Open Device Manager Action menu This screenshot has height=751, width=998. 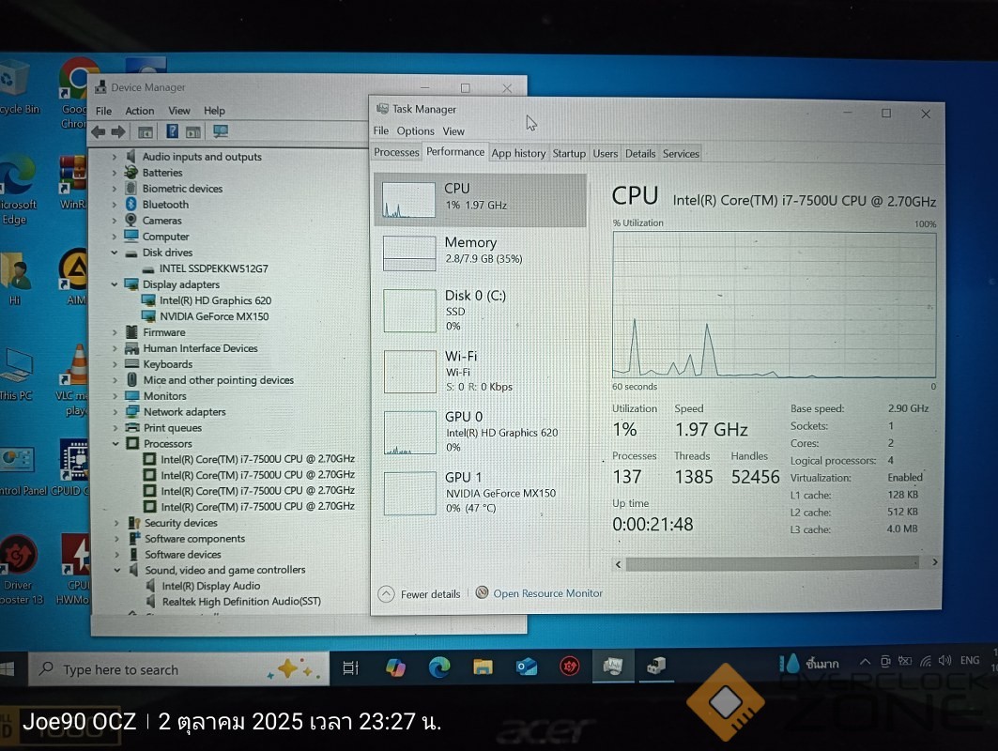click(x=139, y=111)
